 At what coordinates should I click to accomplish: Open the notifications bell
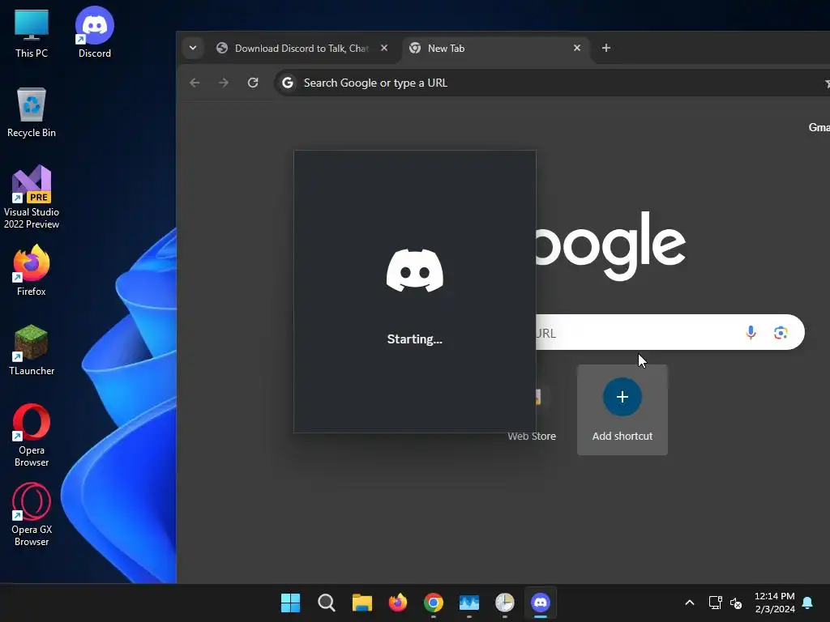(807, 603)
